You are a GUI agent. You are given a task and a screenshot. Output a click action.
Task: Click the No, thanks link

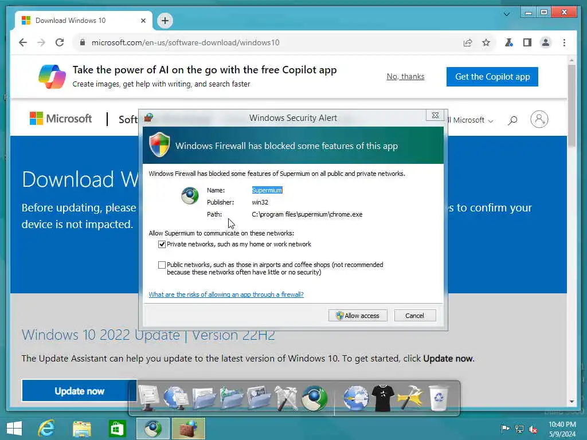[405, 77]
